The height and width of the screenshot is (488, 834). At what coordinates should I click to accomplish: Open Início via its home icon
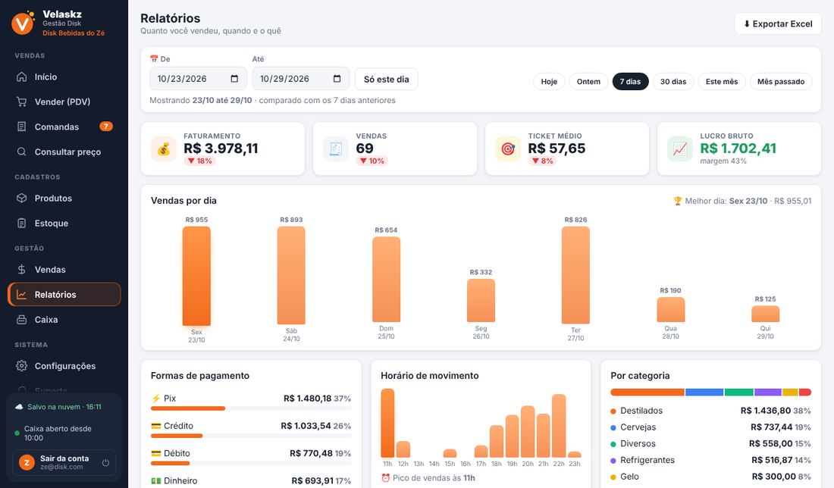click(x=22, y=77)
